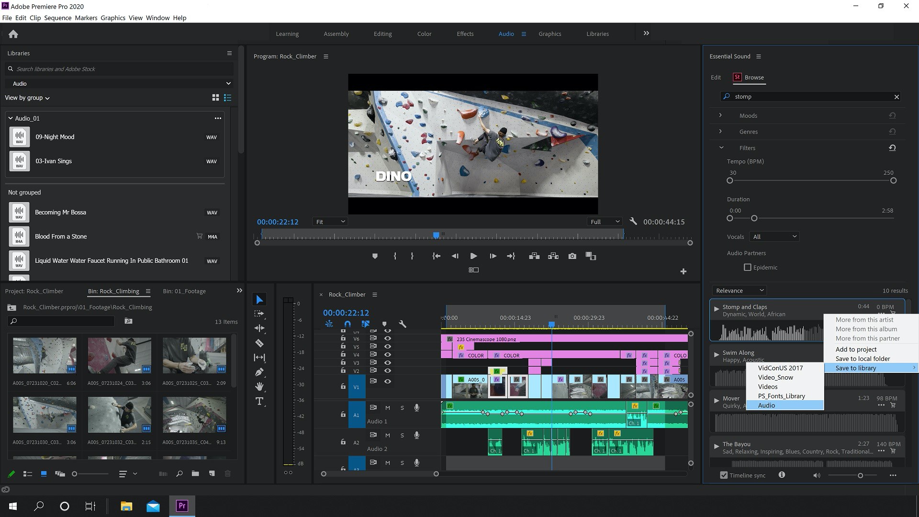Click Add to project menu entry
The height and width of the screenshot is (517, 919).
coord(856,349)
